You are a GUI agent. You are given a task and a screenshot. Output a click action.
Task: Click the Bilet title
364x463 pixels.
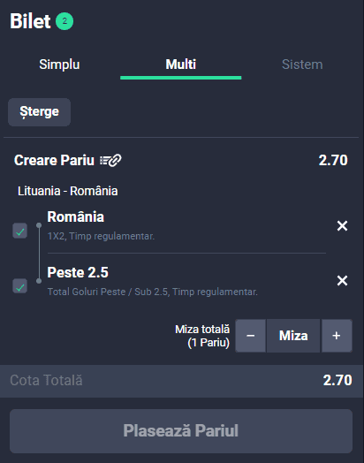30,21
